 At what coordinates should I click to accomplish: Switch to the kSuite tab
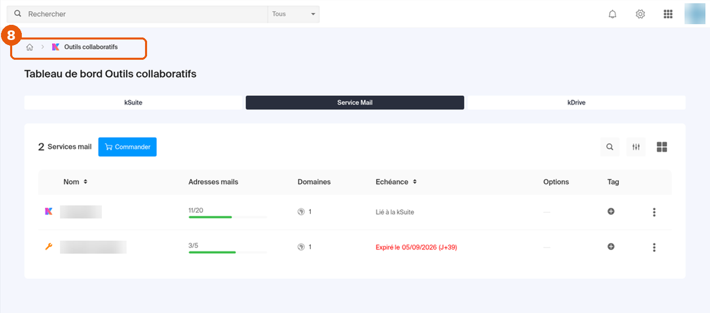(x=133, y=102)
